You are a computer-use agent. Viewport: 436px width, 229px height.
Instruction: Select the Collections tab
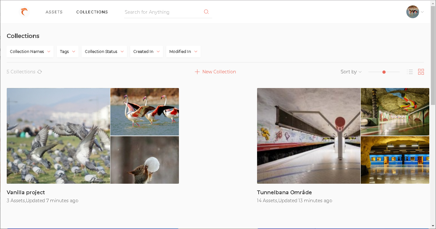[x=92, y=12]
